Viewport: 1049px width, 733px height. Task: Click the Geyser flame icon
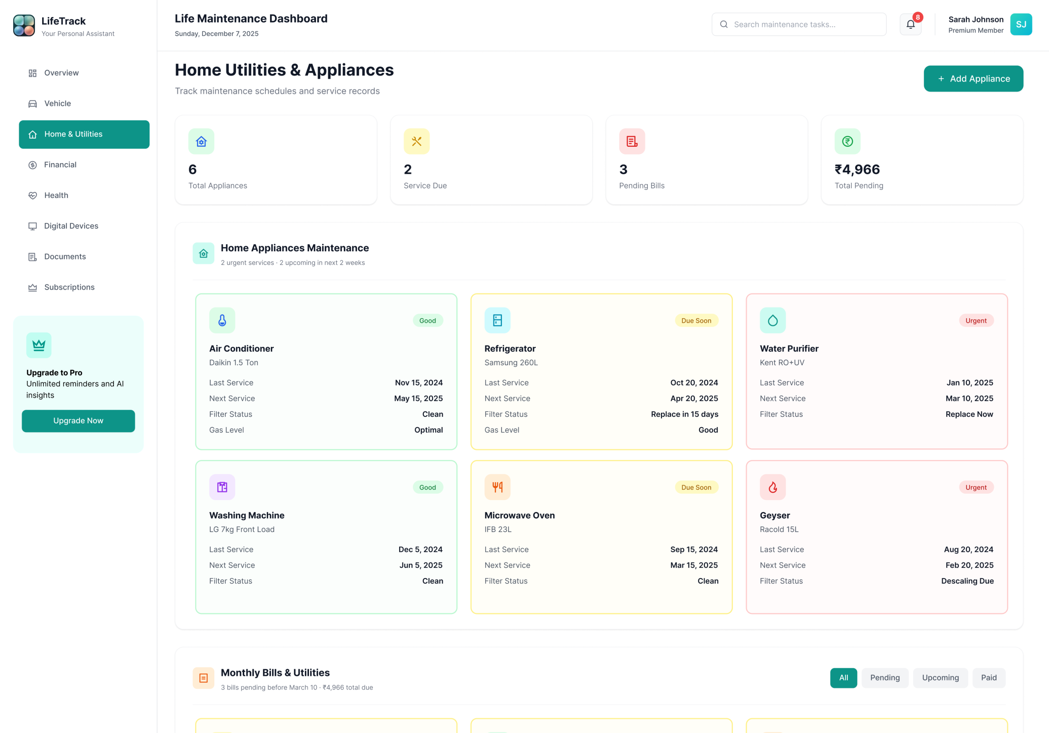tap(773, 487)
